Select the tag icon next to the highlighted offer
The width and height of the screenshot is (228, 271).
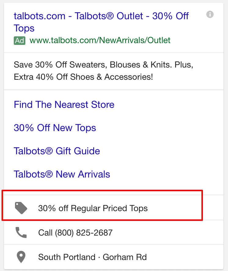pos(21,207)
